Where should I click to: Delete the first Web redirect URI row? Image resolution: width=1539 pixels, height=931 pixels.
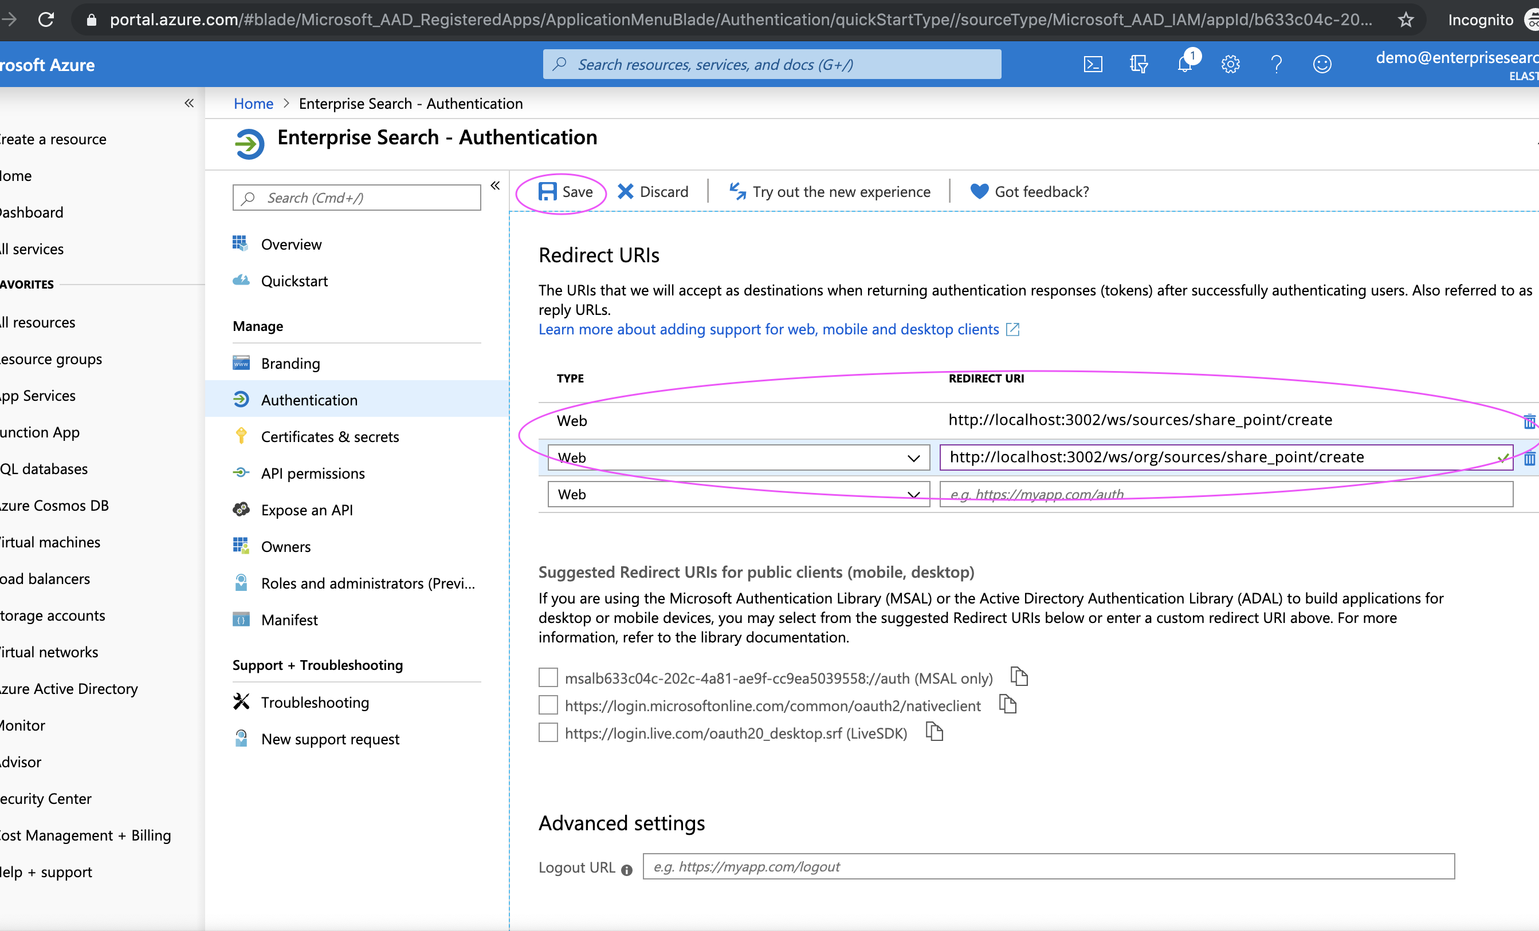click(1529, 422)
